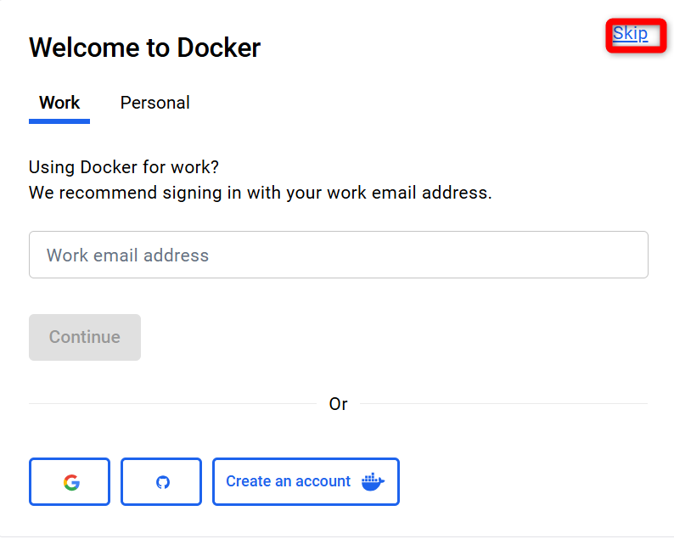Sign in with the GitHub icon button
The image size is (674, 539).
161,481
